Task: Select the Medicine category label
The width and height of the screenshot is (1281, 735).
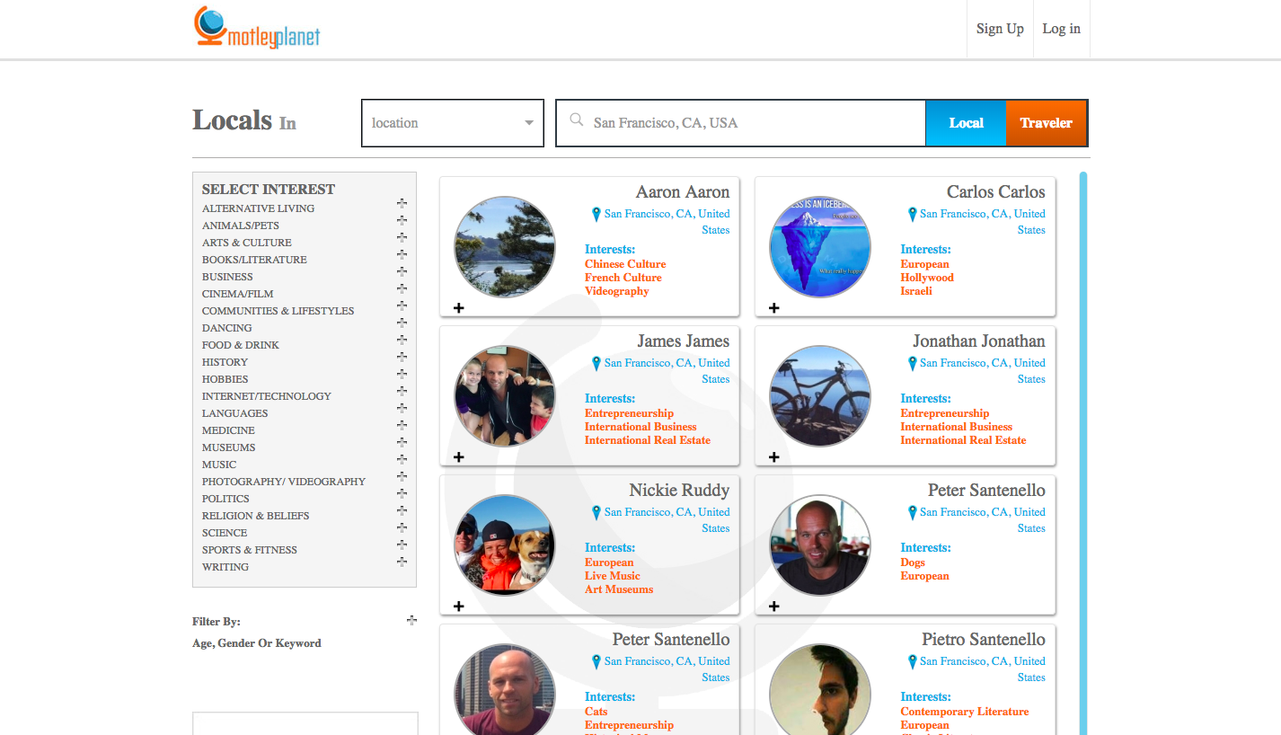Action: pyautogui.click(x=228, y=430)
